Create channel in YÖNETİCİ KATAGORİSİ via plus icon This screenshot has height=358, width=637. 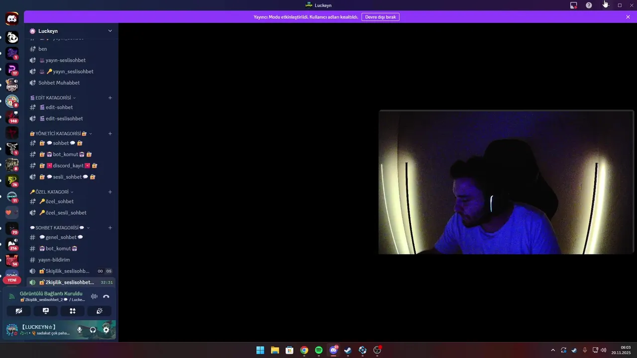tap(110, 134)
